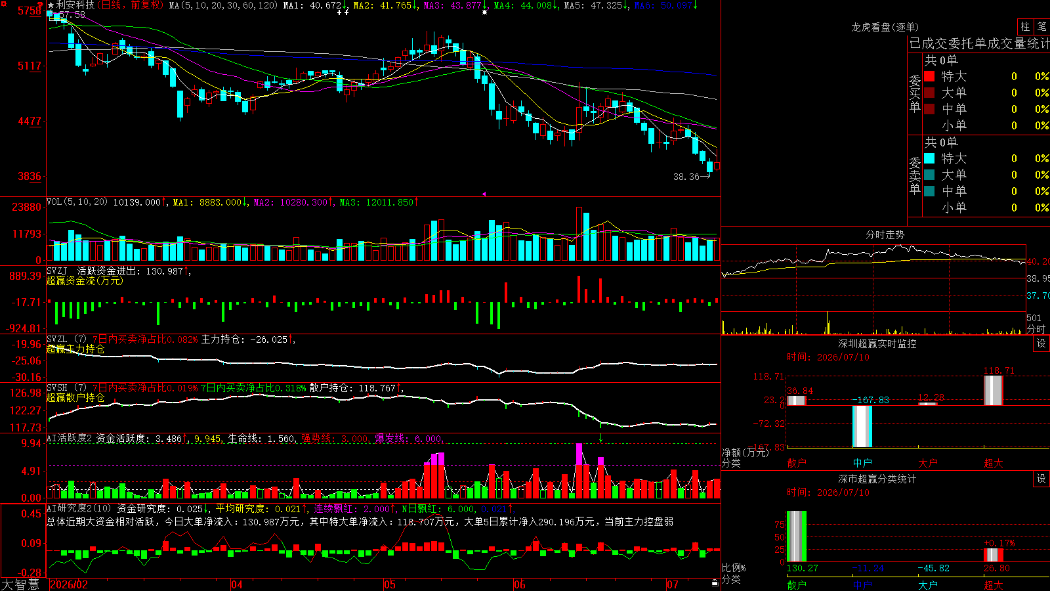
Task: Click the 散户持仓: 118.767 value
Action: click(353, 388)
